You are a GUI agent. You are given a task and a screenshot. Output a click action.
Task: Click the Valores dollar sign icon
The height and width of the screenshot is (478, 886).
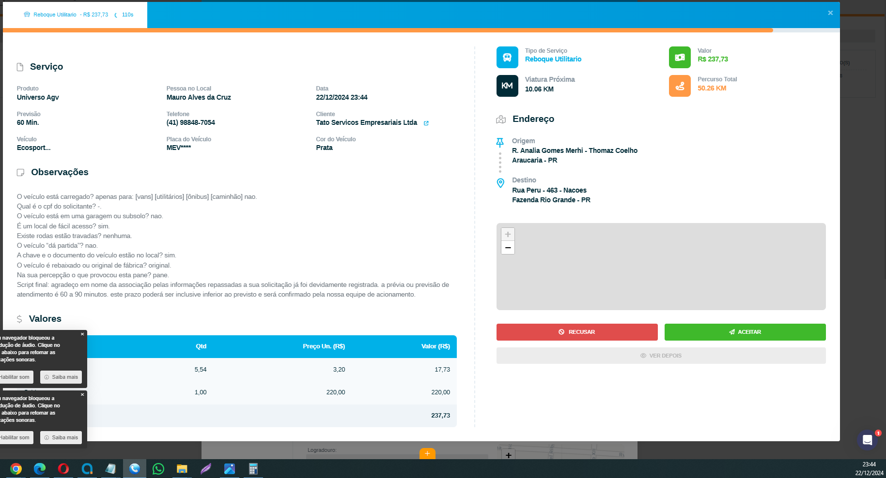(x=19, y=319)
